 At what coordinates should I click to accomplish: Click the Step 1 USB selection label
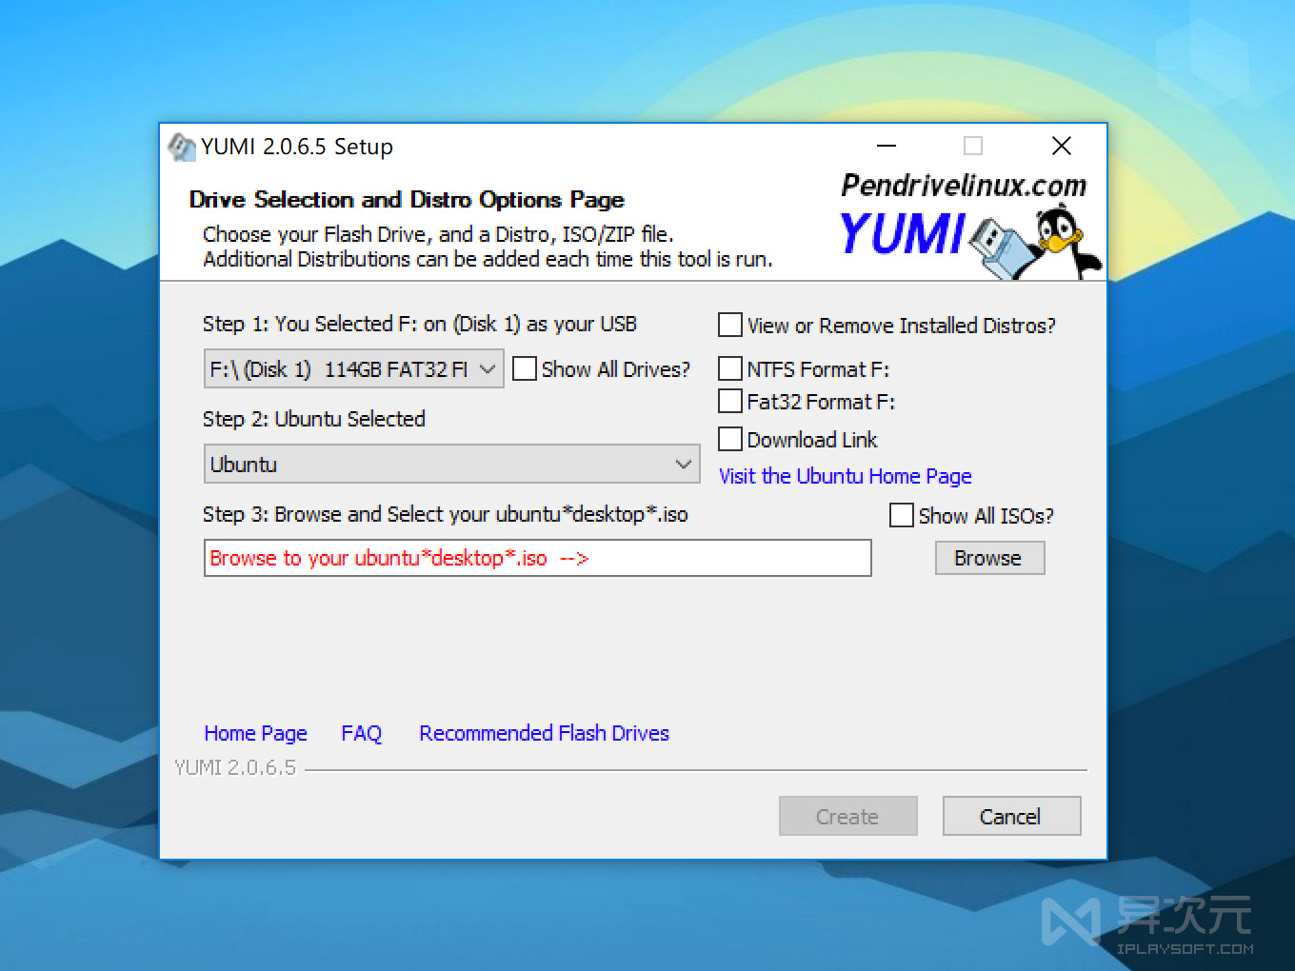tap(419, 324)
